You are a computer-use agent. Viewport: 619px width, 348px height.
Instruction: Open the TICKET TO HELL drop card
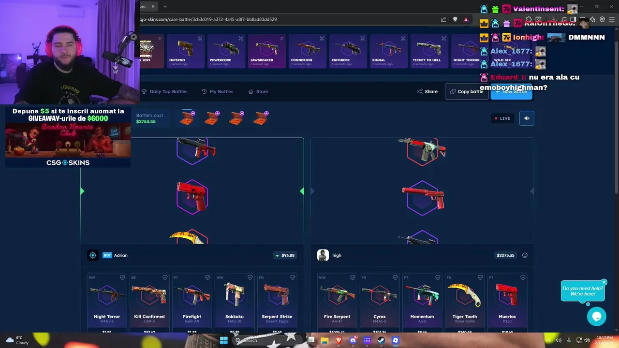[x=429, y=51]
